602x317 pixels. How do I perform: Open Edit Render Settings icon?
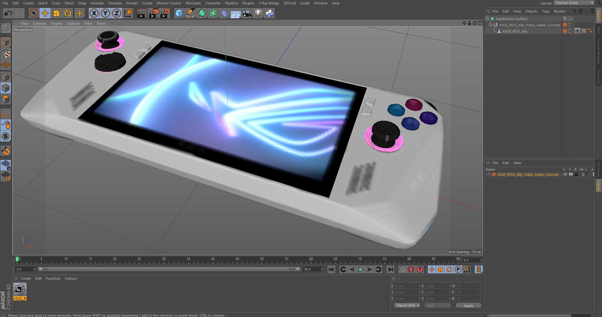pos(165,13)
